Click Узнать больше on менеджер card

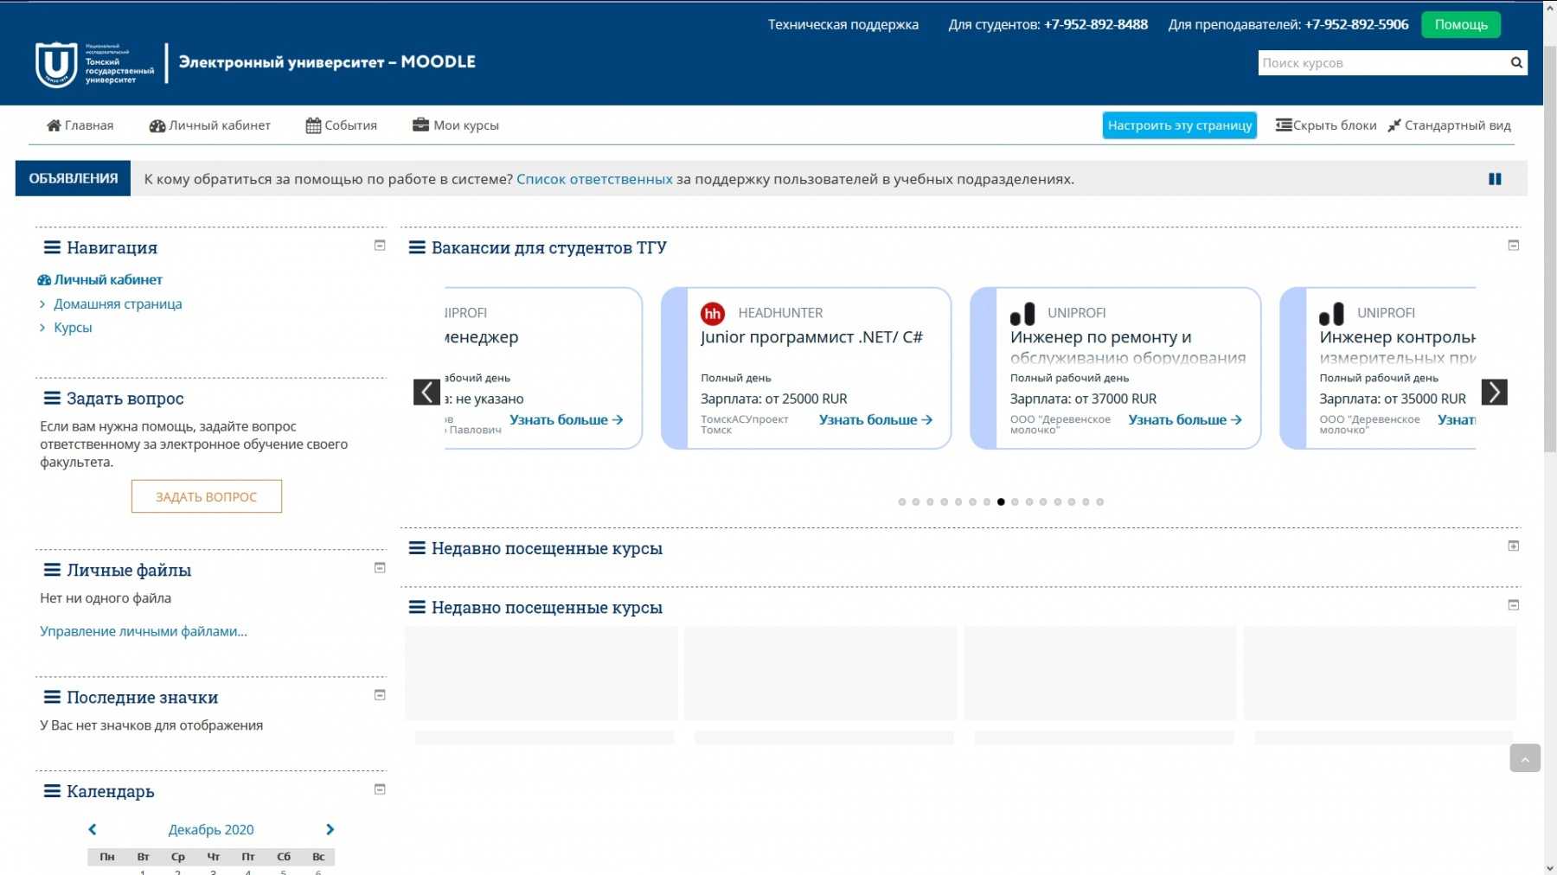coord(567,419)
